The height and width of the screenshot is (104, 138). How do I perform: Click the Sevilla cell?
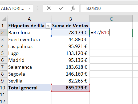point(29,81)
